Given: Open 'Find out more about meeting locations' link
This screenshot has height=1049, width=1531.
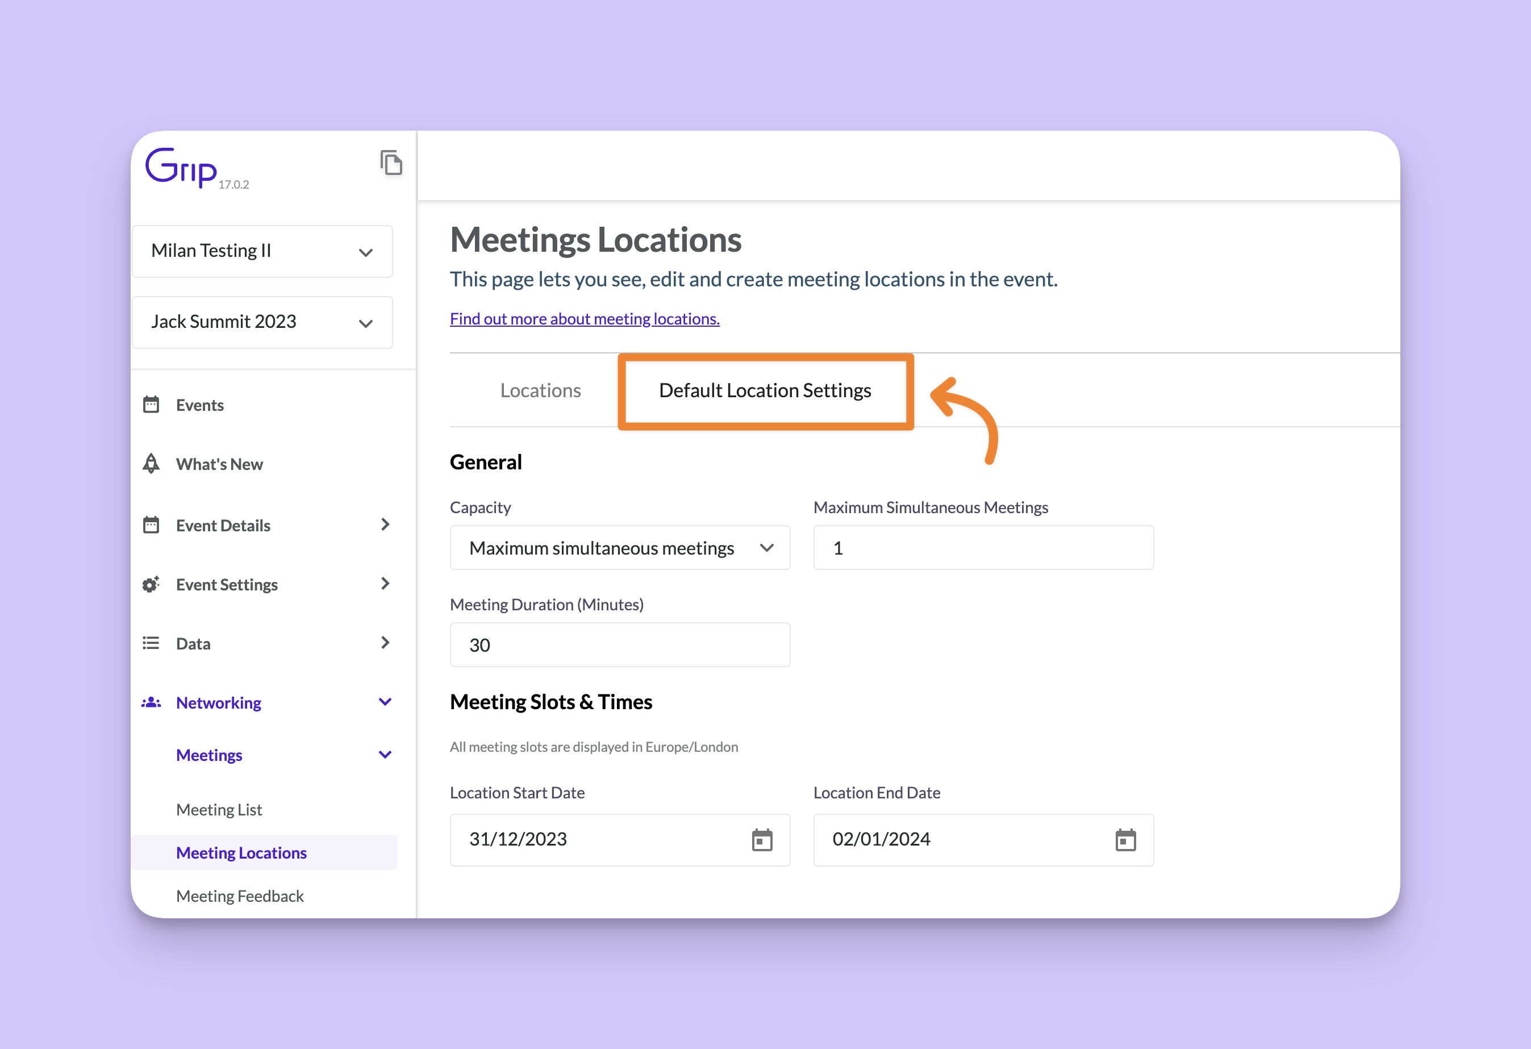Looking at the screenshot, I should coord(585,319).
